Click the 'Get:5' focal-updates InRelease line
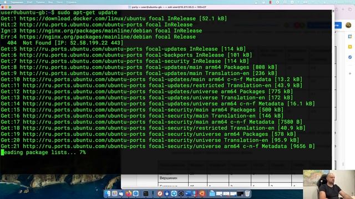The height and width of the screenshot is (199, 355). (123, 49)
